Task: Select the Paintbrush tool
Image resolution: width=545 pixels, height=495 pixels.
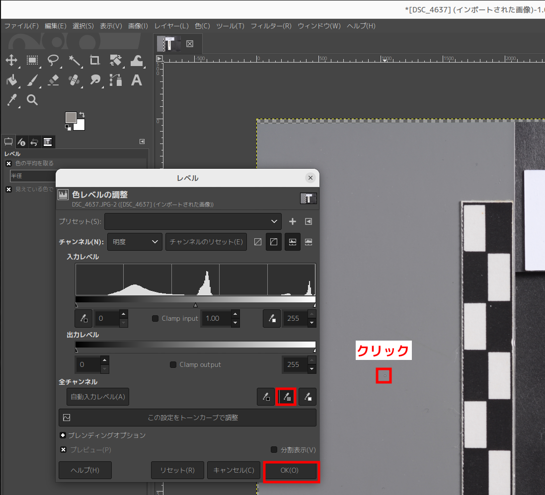Action: click(32, 80)
